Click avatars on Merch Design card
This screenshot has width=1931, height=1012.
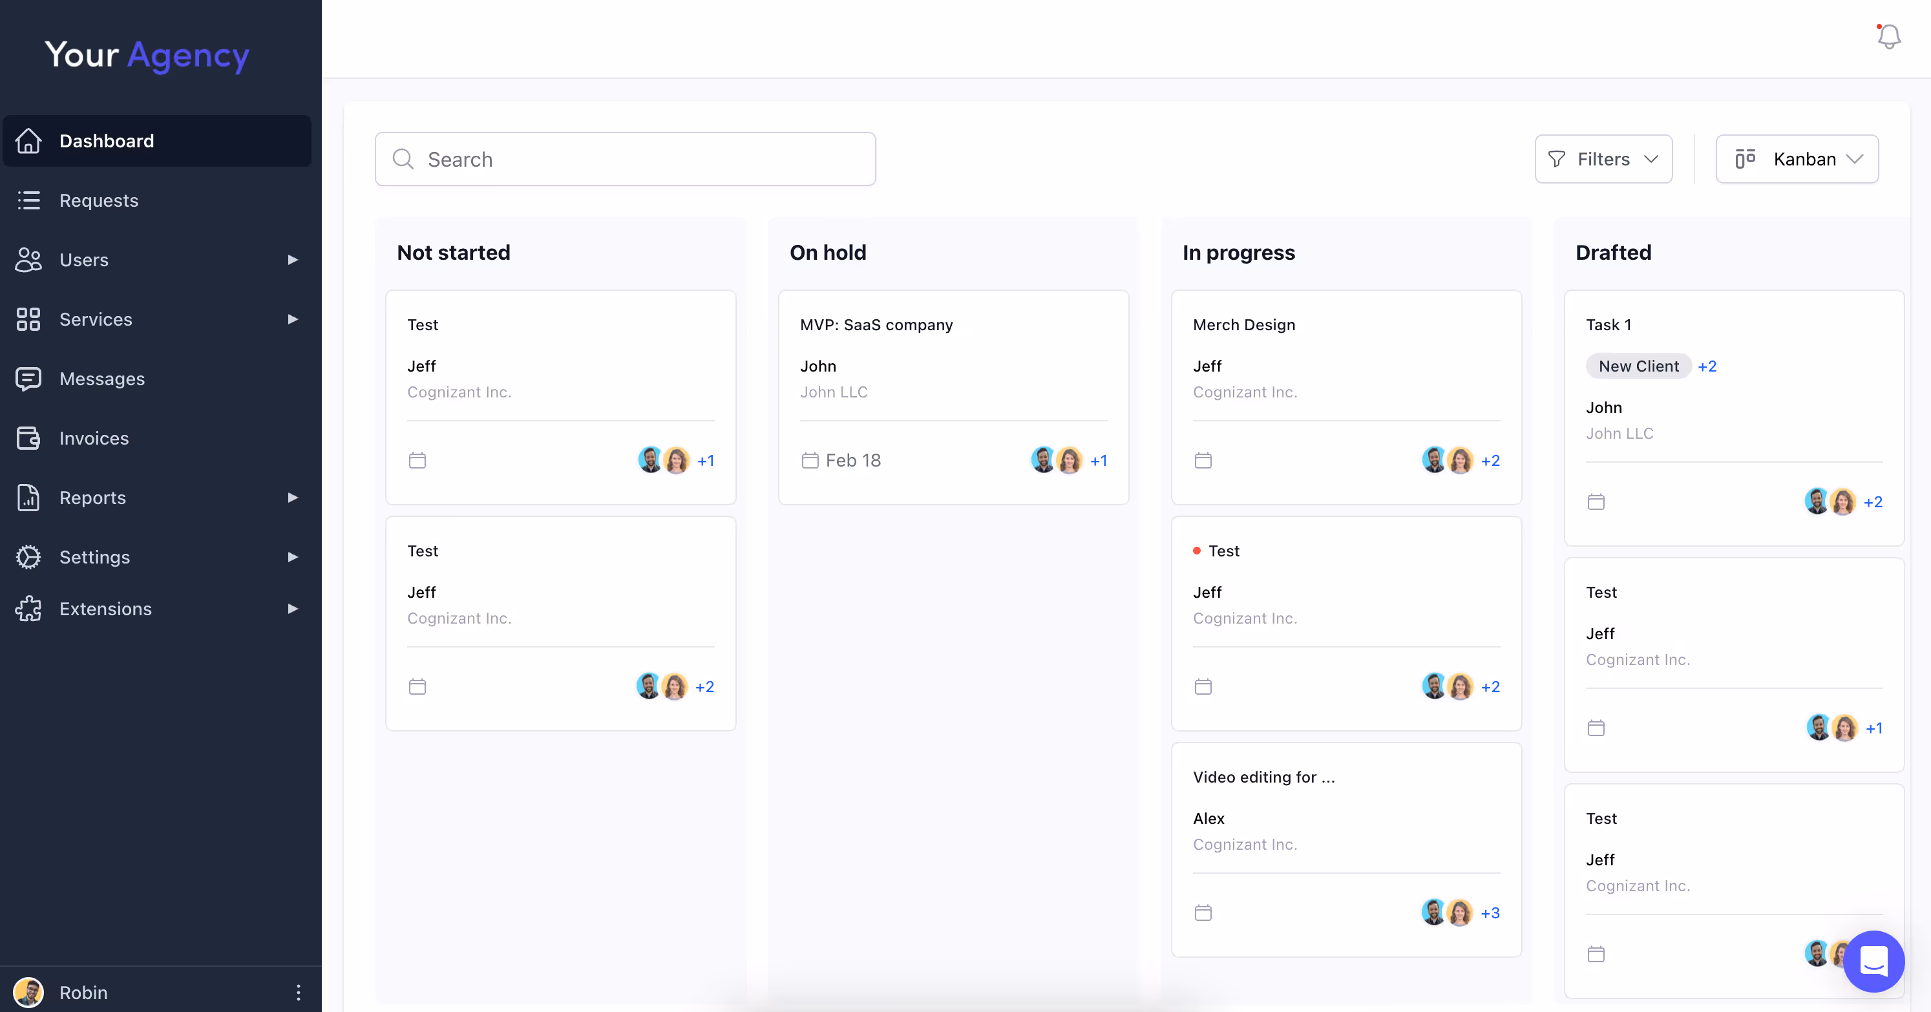(x=1448, y=460)
